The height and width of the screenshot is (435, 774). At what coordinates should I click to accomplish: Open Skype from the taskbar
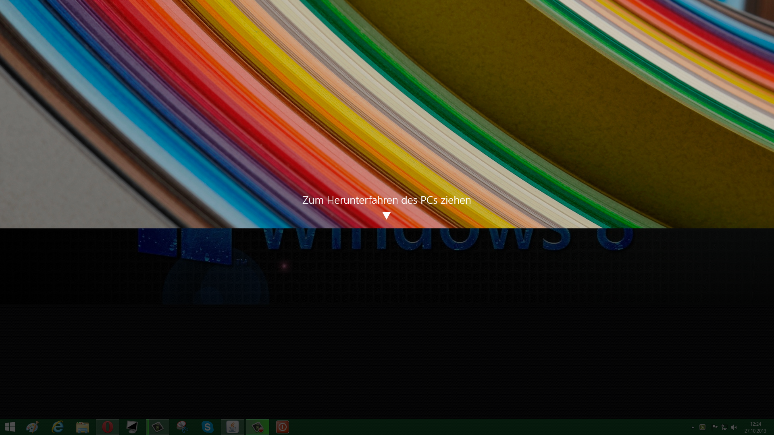(x=207, y=427)
